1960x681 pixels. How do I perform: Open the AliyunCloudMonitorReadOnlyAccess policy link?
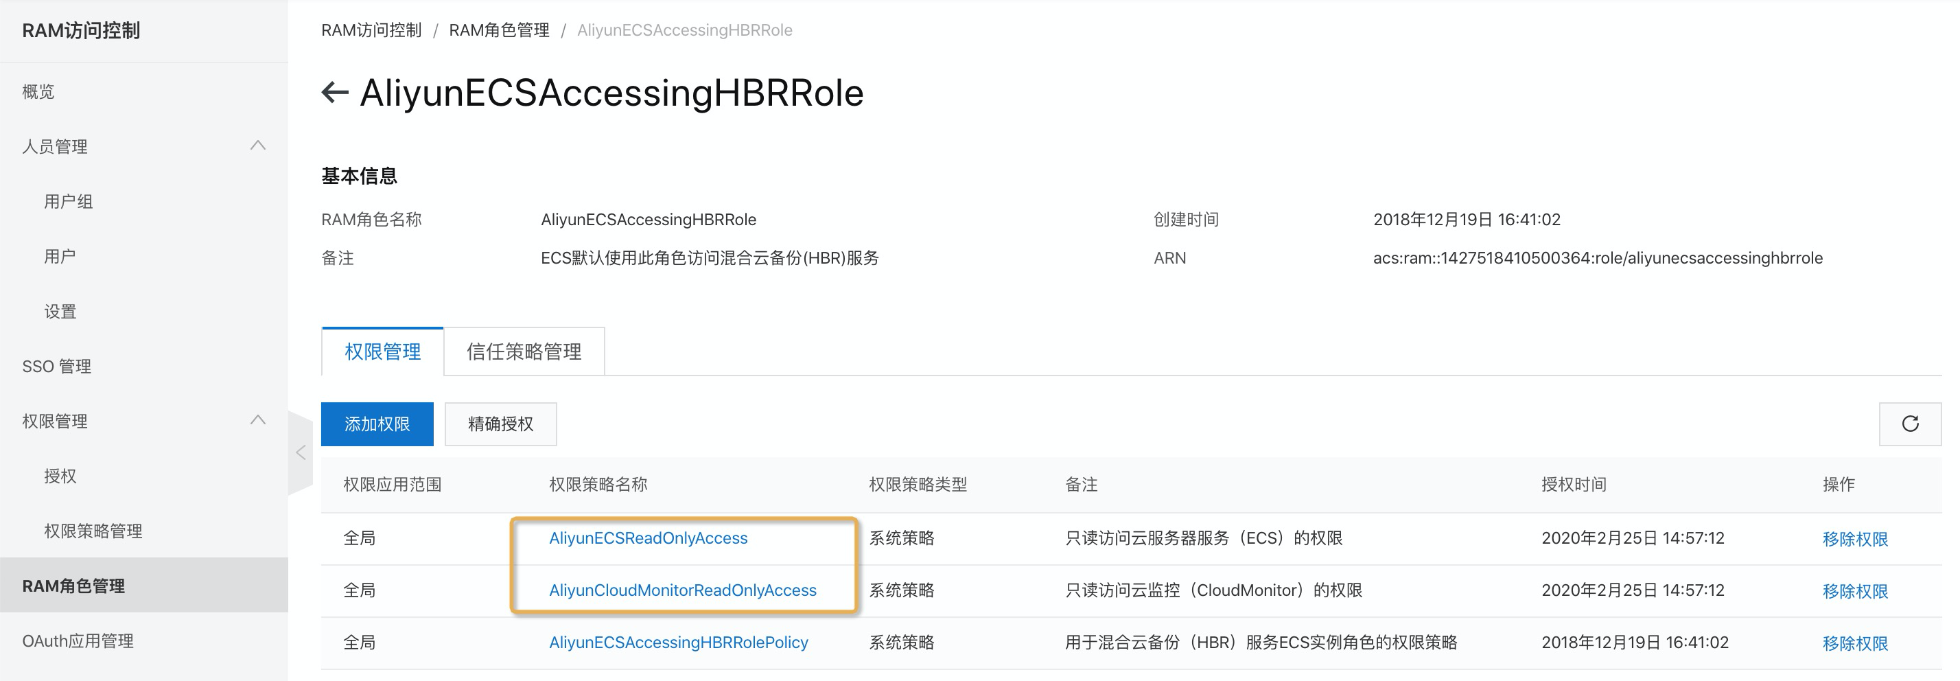(x=682, y=590)
